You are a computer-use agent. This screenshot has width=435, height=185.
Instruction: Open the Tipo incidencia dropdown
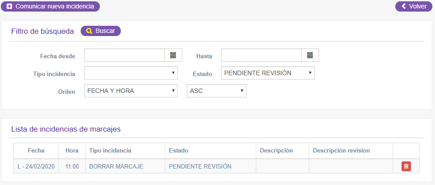pos(131,73)
